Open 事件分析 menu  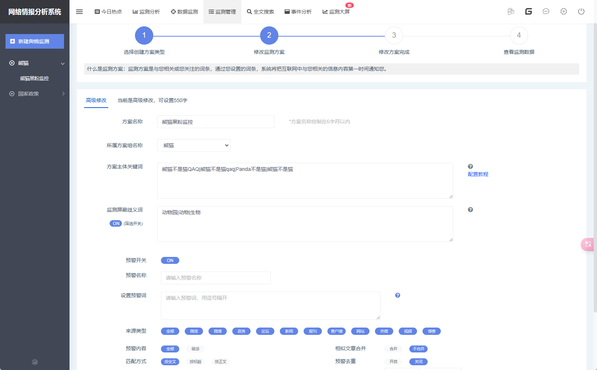click(x=298, y=12)
